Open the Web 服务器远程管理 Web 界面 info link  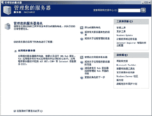[97, 71]
